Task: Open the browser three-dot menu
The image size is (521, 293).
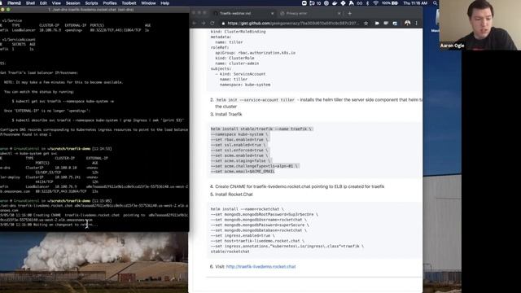Action: (x=416, y=24)
